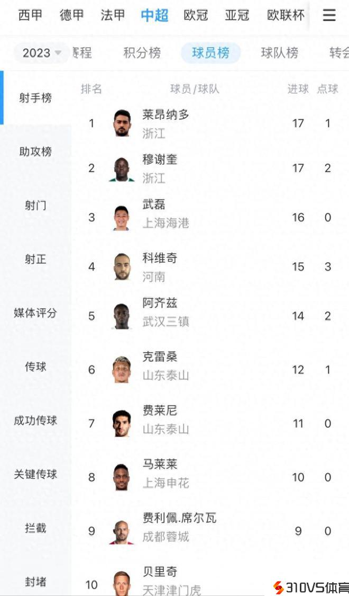Click 莱昂纳多's player avatar

122,123
